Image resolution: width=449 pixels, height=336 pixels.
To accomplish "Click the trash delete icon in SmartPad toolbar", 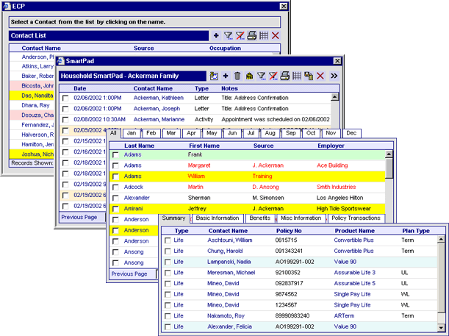I will click(237, 76).
